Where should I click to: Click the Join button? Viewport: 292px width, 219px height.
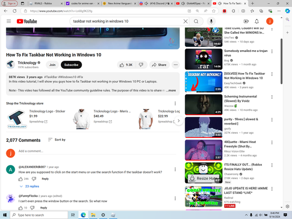53,65
